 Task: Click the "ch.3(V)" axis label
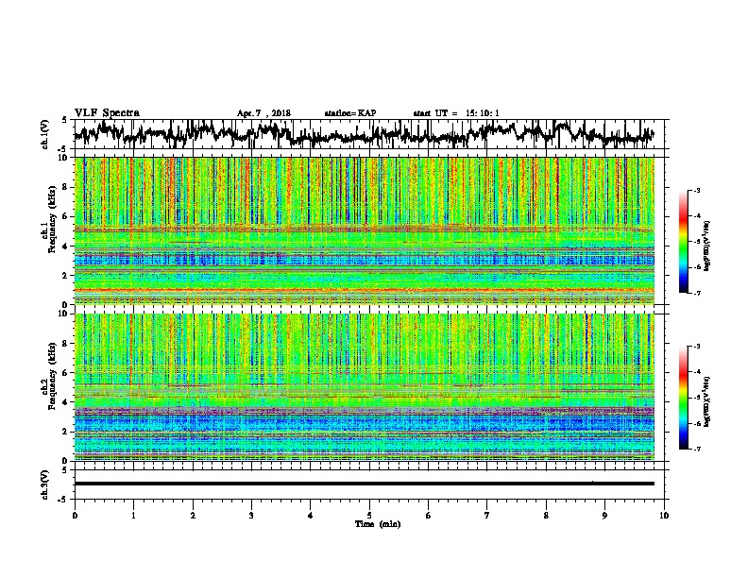[45, 484]
